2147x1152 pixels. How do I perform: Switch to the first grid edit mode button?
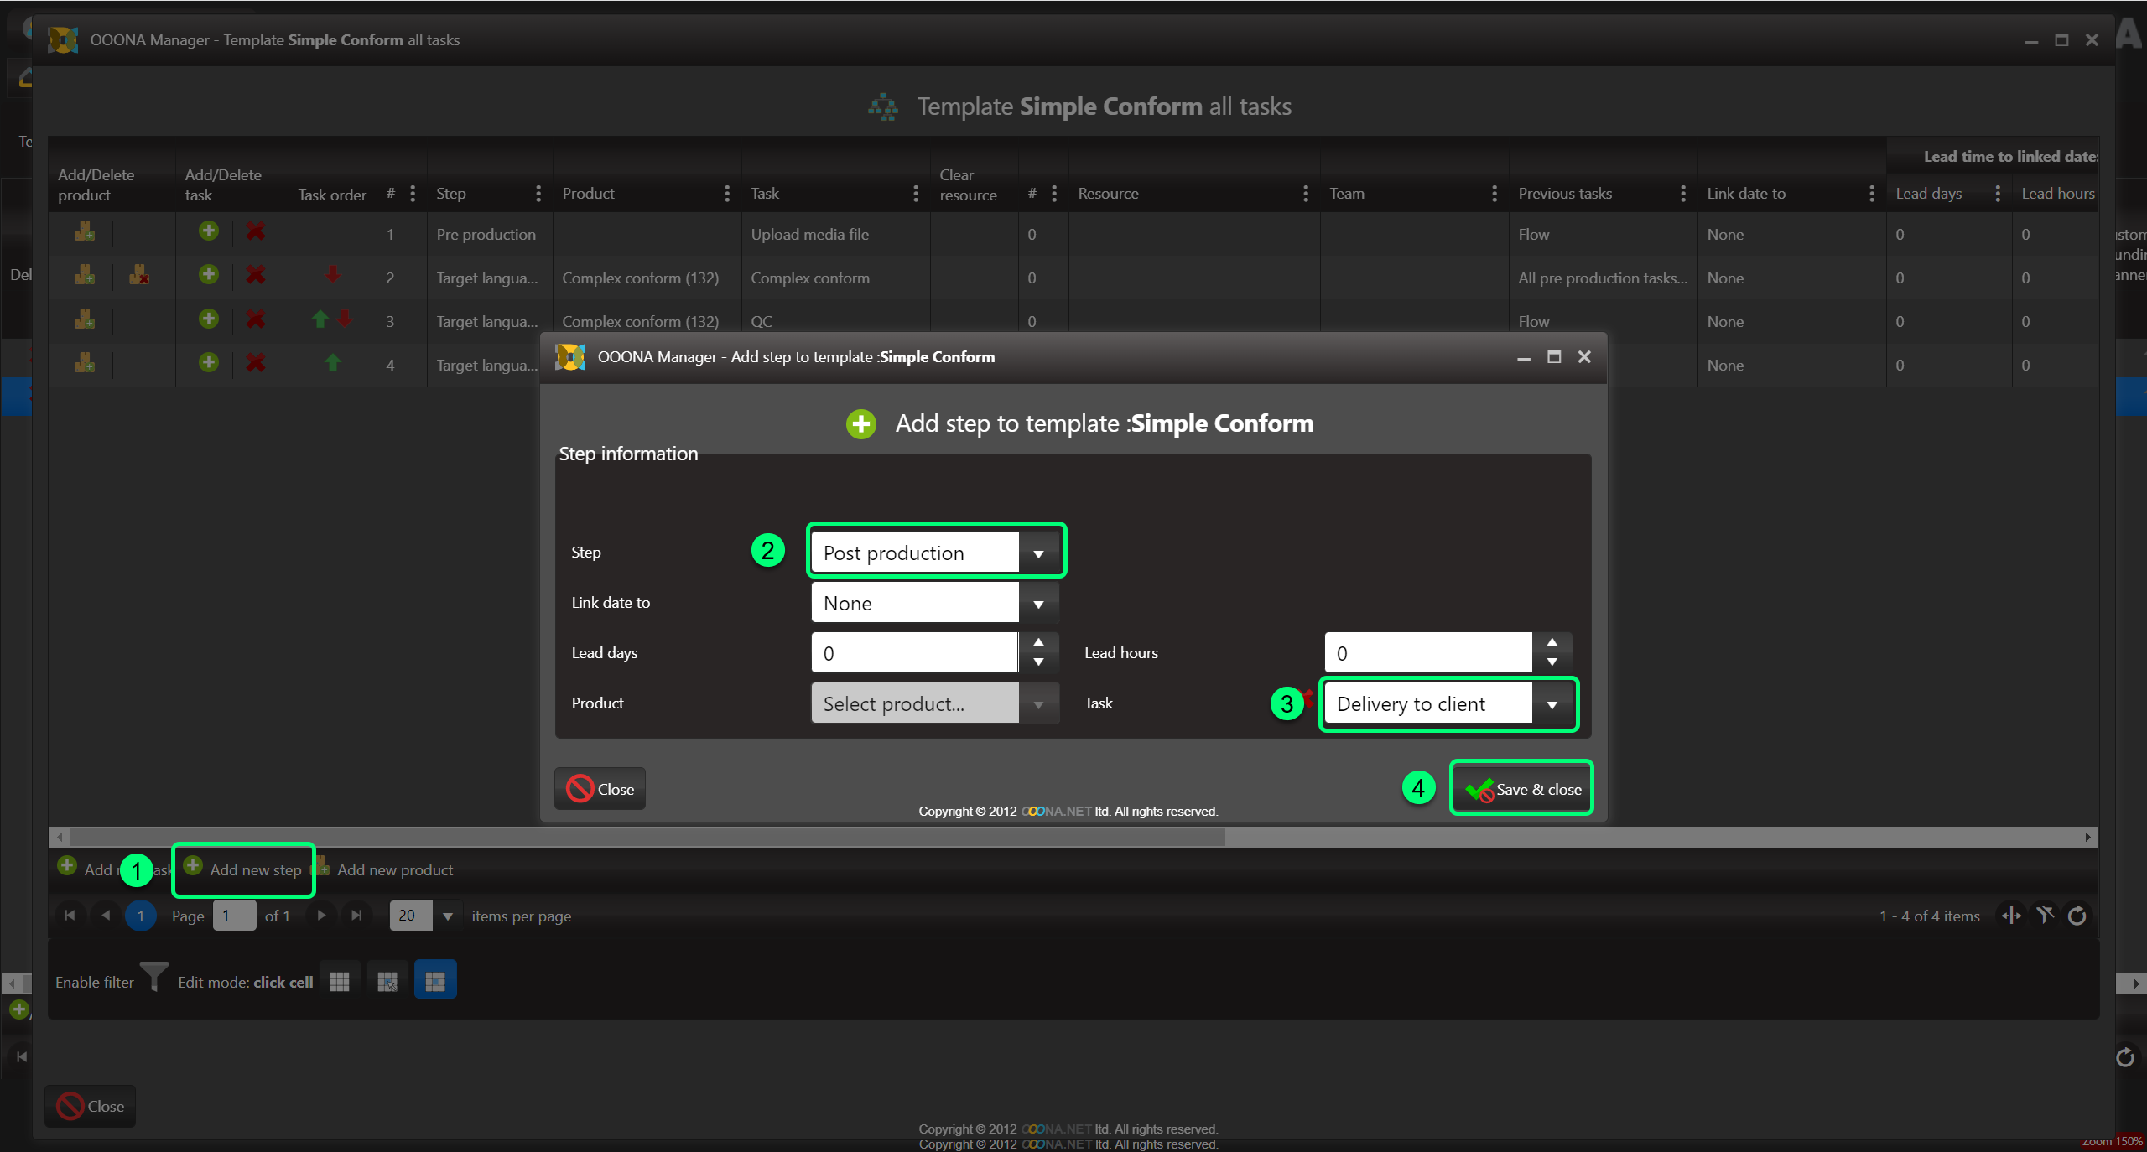(x=340, y=980)
